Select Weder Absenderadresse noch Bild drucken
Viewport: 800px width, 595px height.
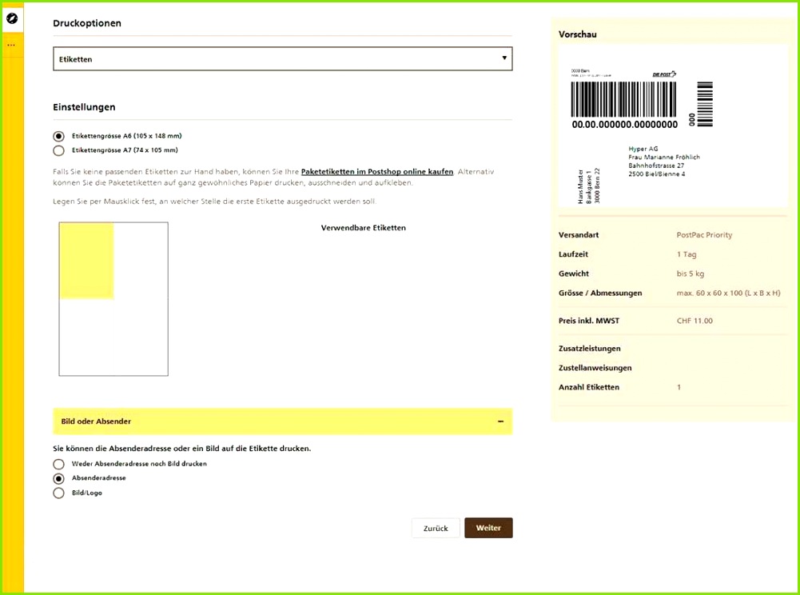coord(58,464)
